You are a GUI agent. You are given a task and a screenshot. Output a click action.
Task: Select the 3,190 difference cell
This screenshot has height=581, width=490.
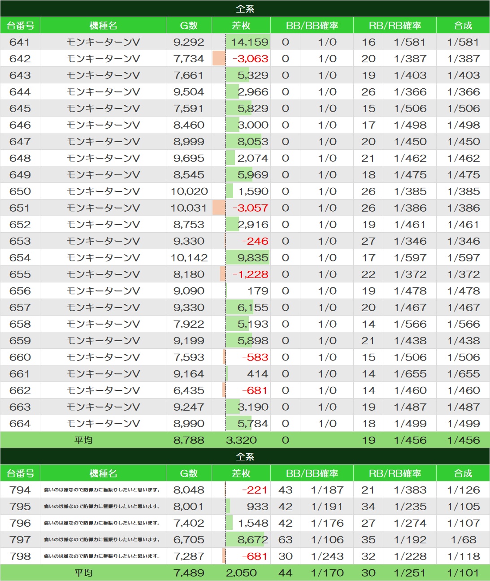tap(241, 407)
